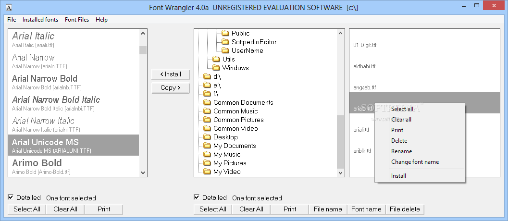Click folder tree scrollbar down arrow
The width and height of the screenshot is (508, 221).
coord(340,173)
